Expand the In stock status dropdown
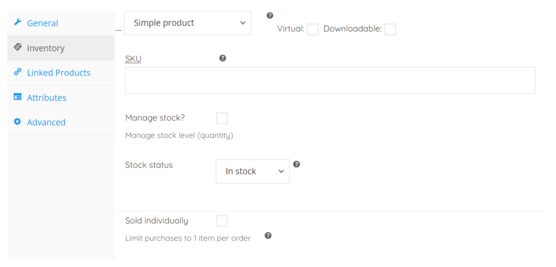 [x=252, y=171]
